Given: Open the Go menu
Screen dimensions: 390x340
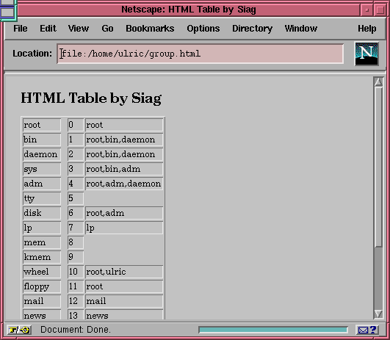Looking at the screenshot, I should pos(107,29).
